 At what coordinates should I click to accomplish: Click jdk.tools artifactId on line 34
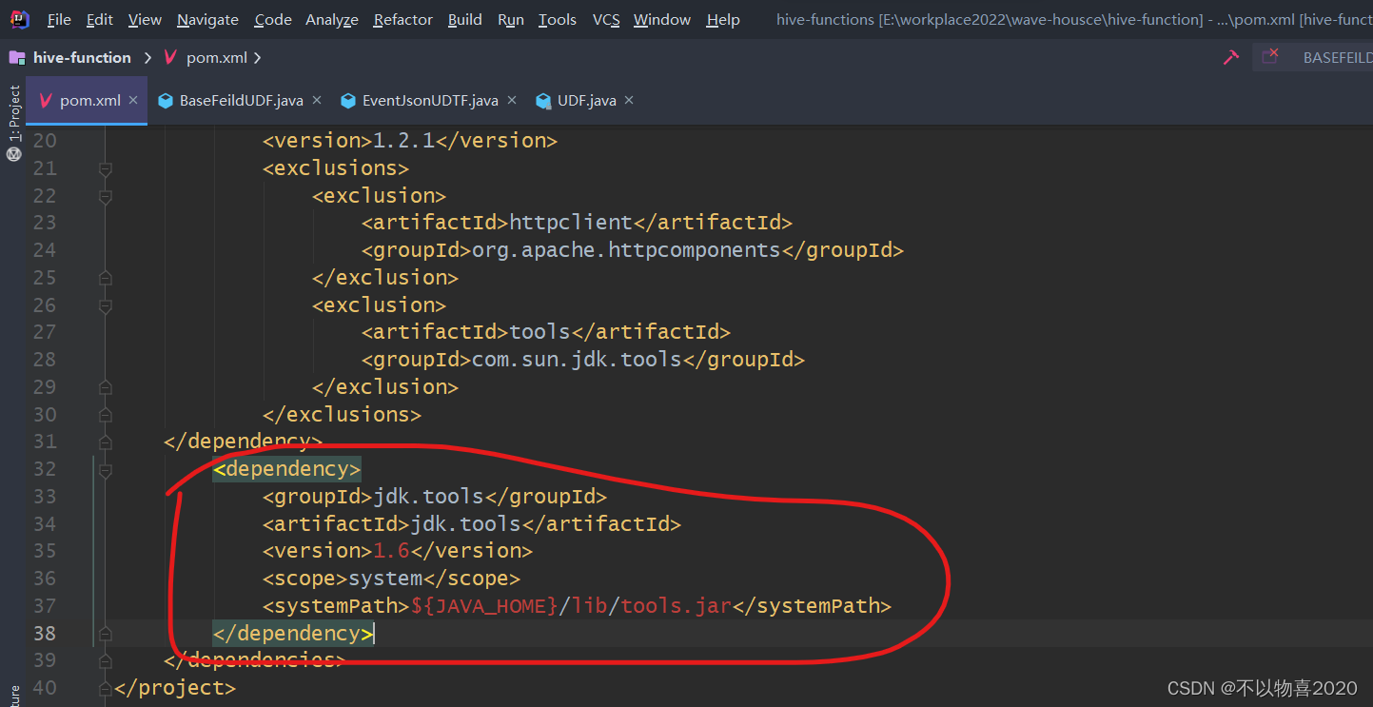click(465, 524)
